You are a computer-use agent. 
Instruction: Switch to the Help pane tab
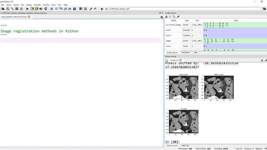pos(196,52)
